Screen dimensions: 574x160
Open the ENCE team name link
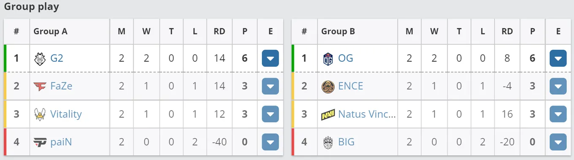(350, 86)
